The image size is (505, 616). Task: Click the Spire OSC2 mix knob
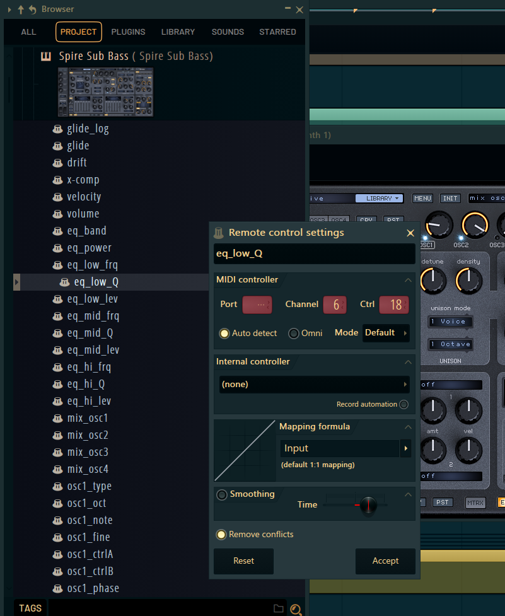pos(474,225)
